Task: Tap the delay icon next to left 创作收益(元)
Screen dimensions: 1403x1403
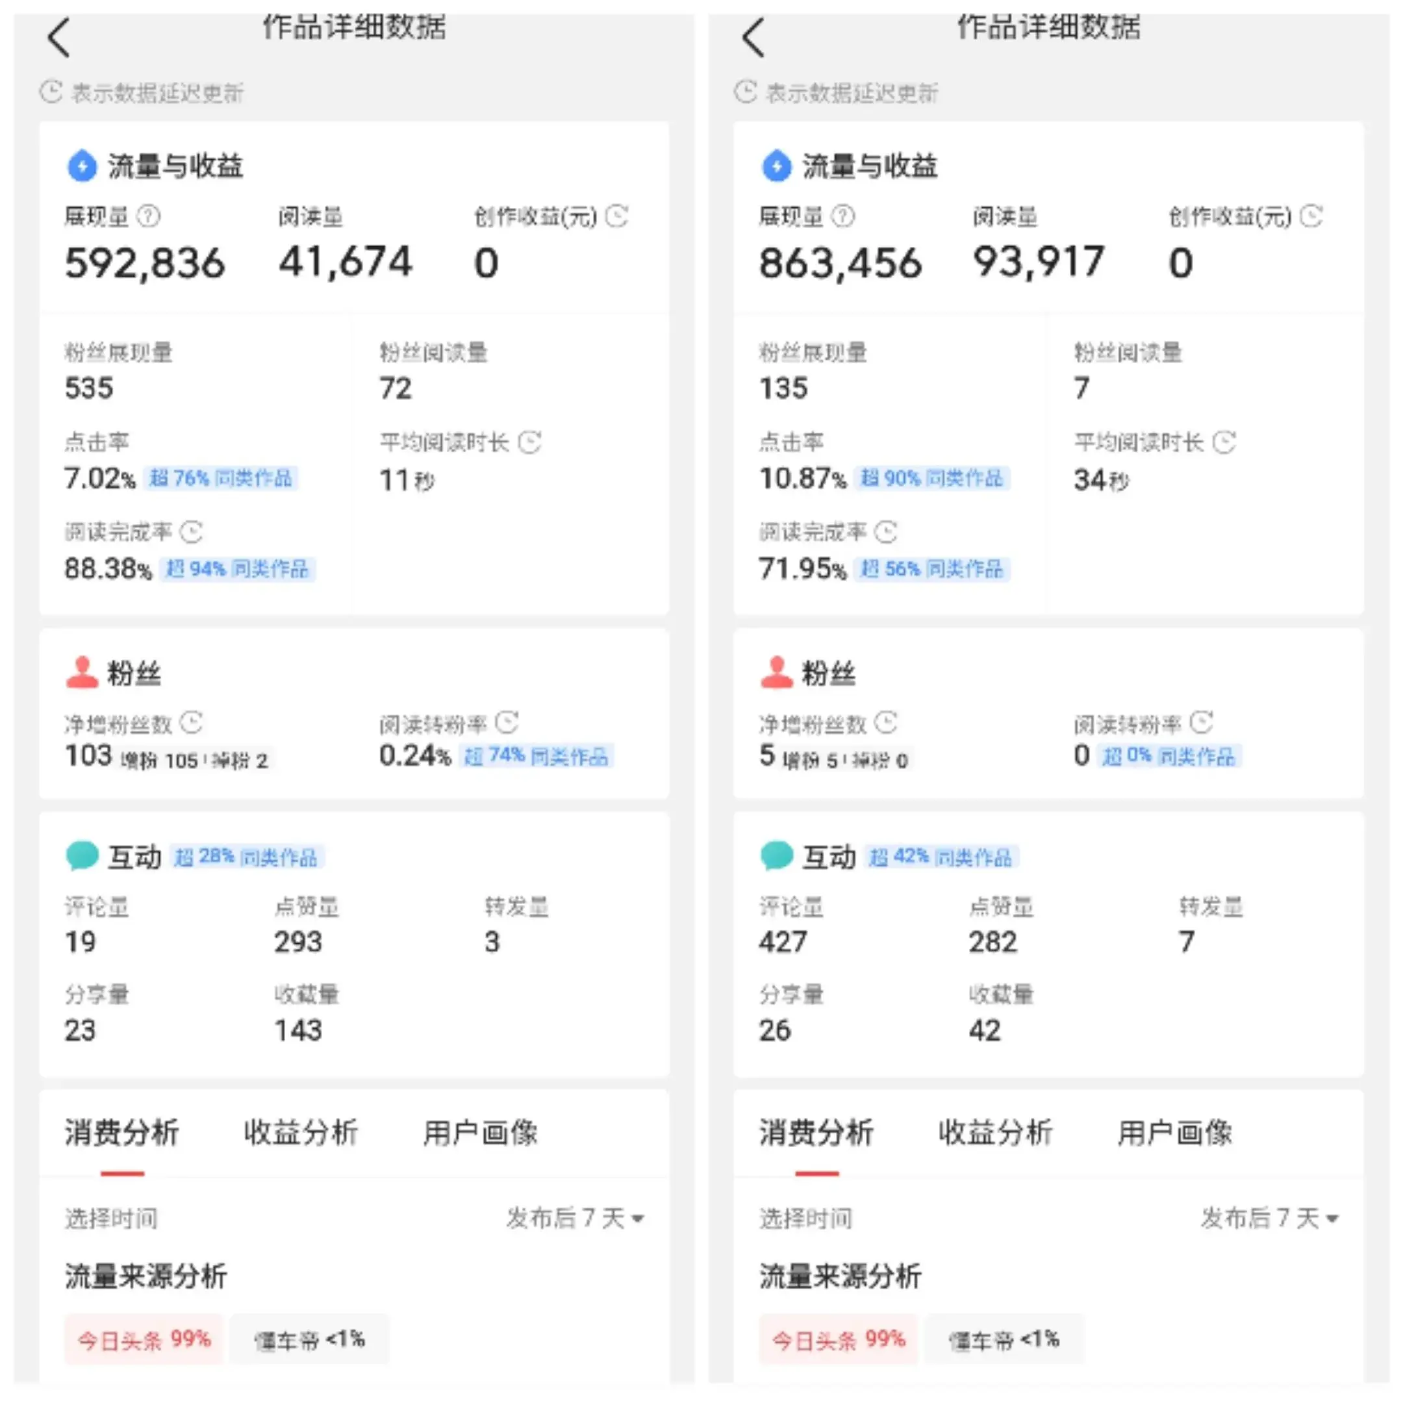Action: 616,216
